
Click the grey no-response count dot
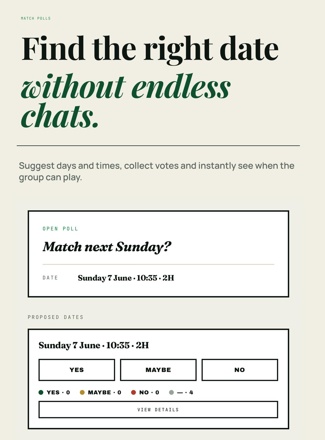click(x=171, y=392)
